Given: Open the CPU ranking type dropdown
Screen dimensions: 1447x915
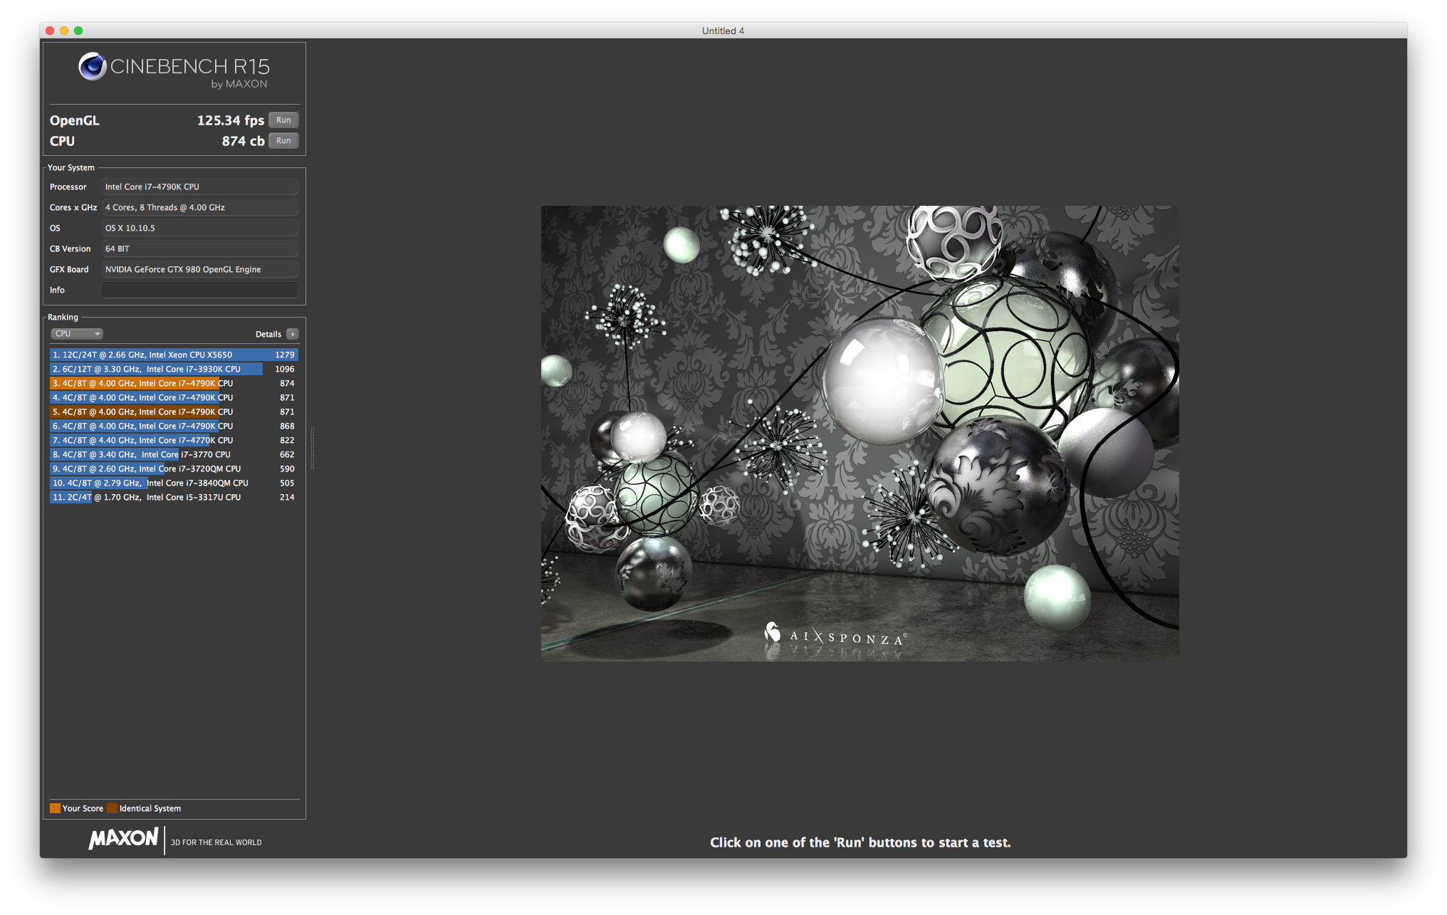Looking at the screenshot, I should [x=76, y=333].
